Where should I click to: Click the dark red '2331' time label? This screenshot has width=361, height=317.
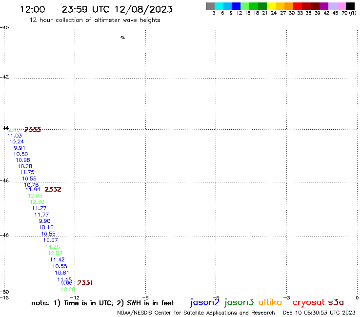coord(85,283)
